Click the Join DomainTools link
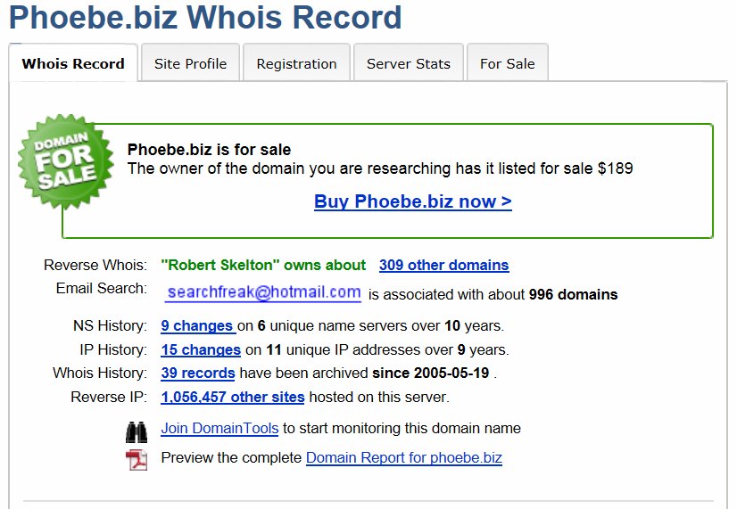The image size is (737, 509). (219, 429)
